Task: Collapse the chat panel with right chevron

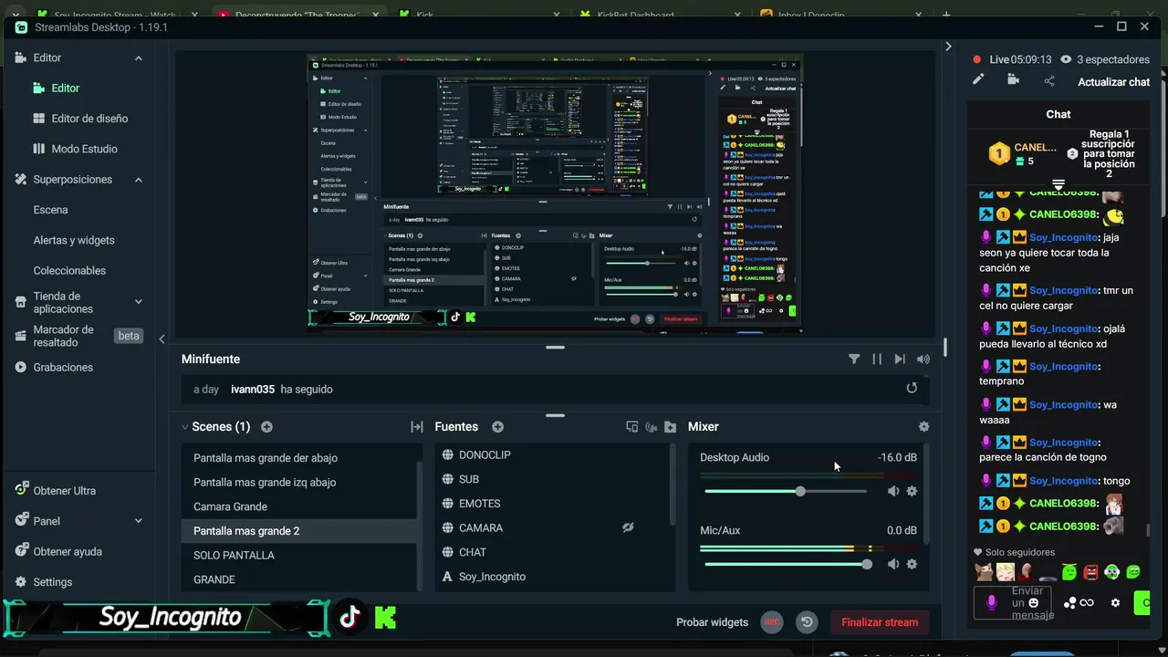Action: [948, 47]
